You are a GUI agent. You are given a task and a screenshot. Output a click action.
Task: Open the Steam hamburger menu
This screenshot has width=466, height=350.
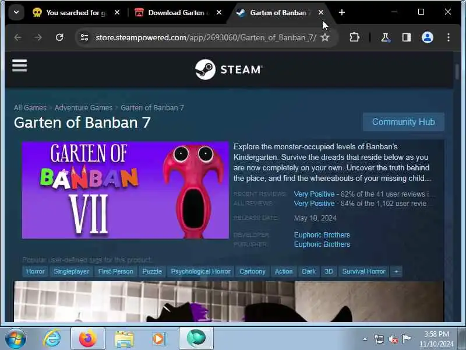point(20,65)
